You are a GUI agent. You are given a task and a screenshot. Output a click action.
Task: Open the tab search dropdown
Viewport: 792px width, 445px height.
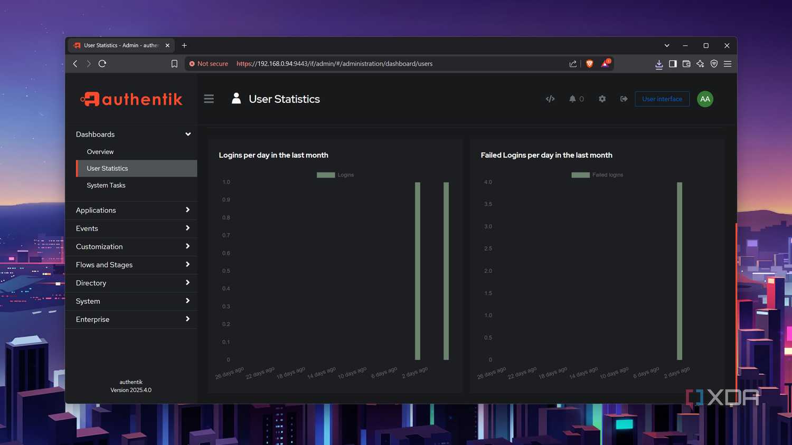click(667, 45)
